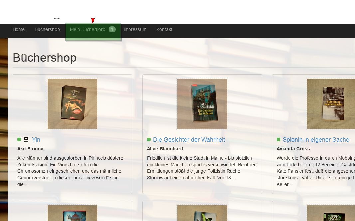Click the Alice Blanchard book cover thumbnail

(x=202, y=104)
